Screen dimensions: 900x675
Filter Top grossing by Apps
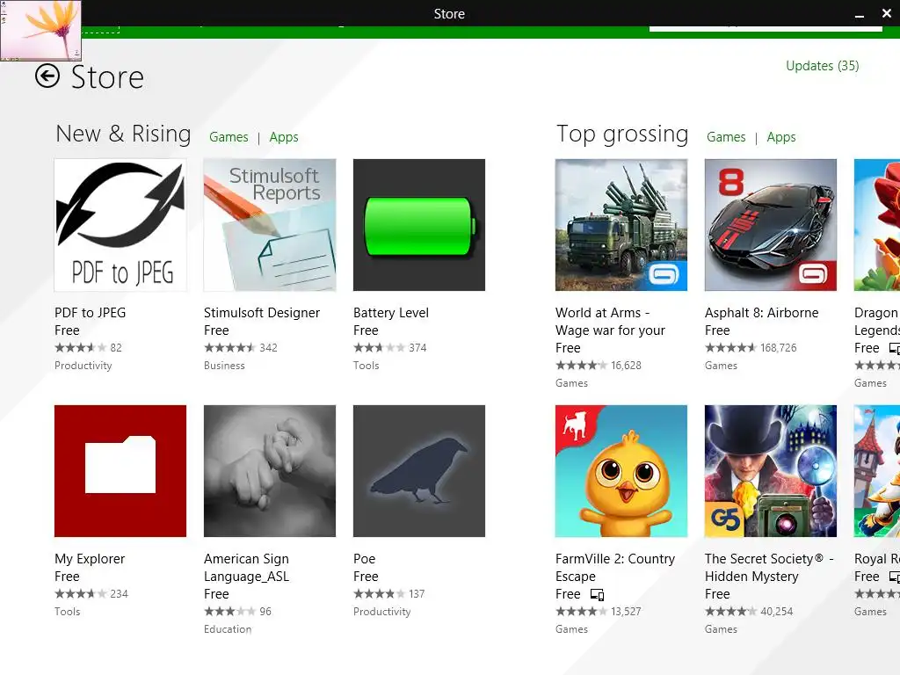click(781, 137)
